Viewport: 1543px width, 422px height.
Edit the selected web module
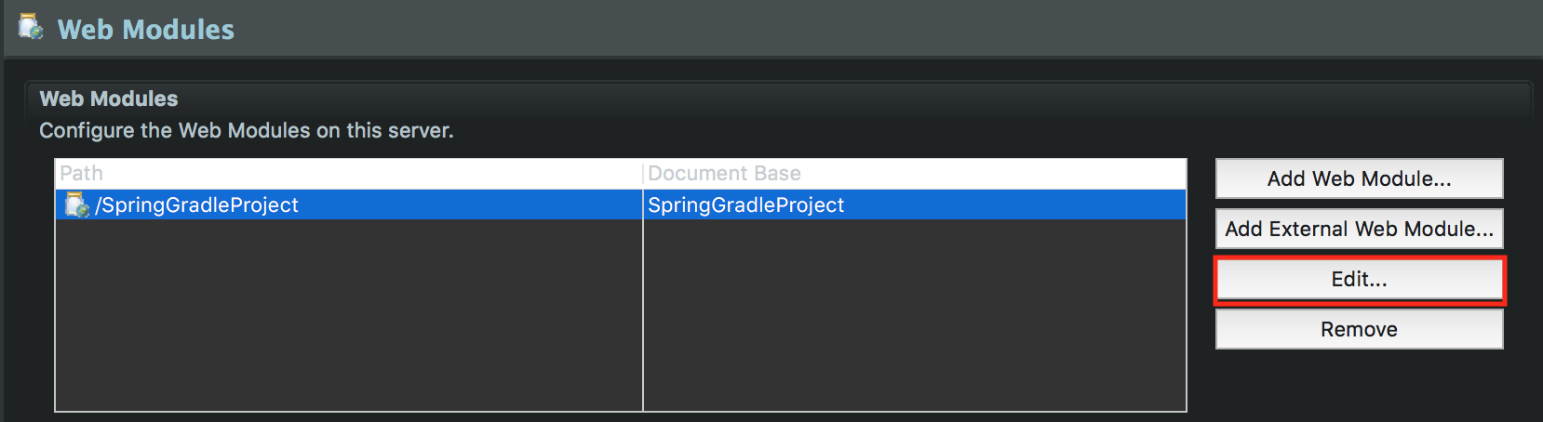coord(1359,279)
